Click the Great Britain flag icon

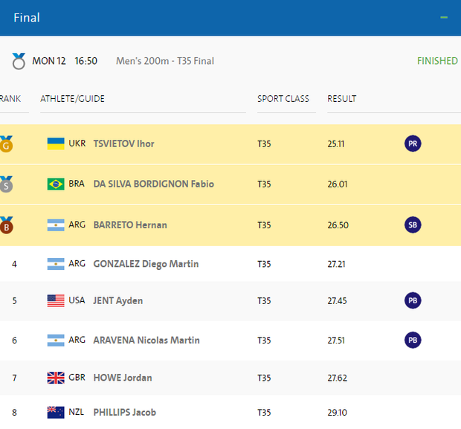pos(56,378)
